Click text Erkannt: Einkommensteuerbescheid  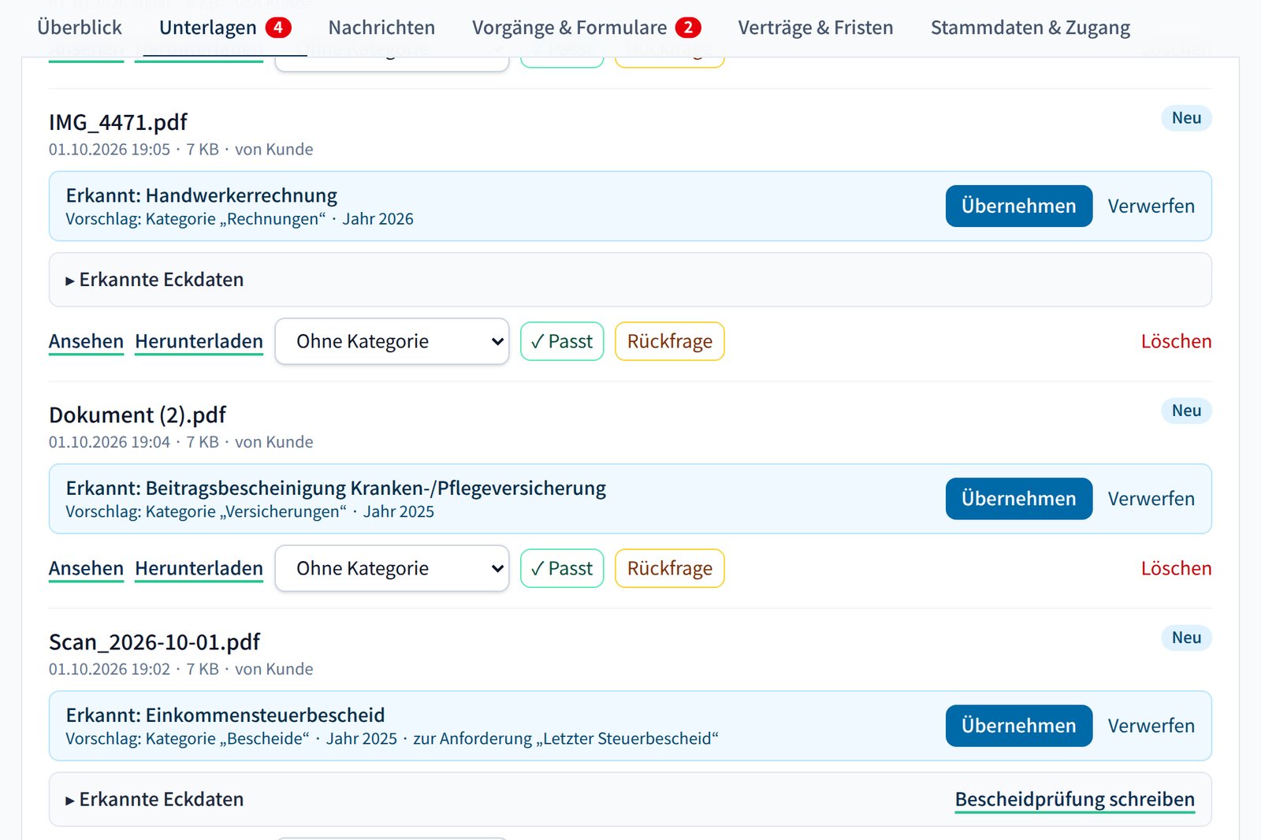(225, 715)
